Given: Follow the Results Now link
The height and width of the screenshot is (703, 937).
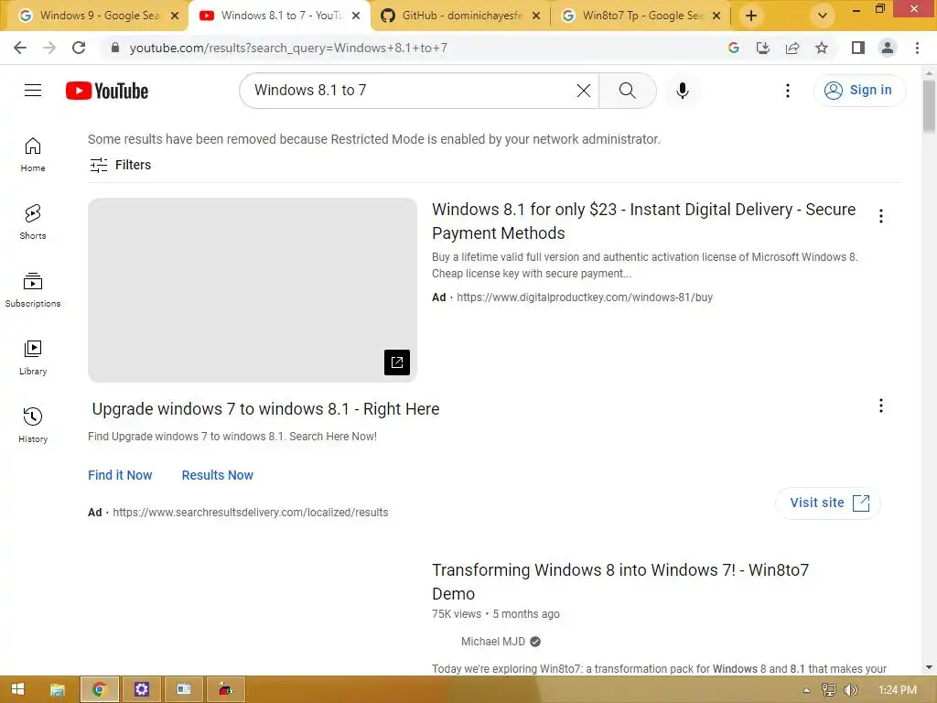Looking at the screenshot, I should pyautogui.click(x=218, y=475).
